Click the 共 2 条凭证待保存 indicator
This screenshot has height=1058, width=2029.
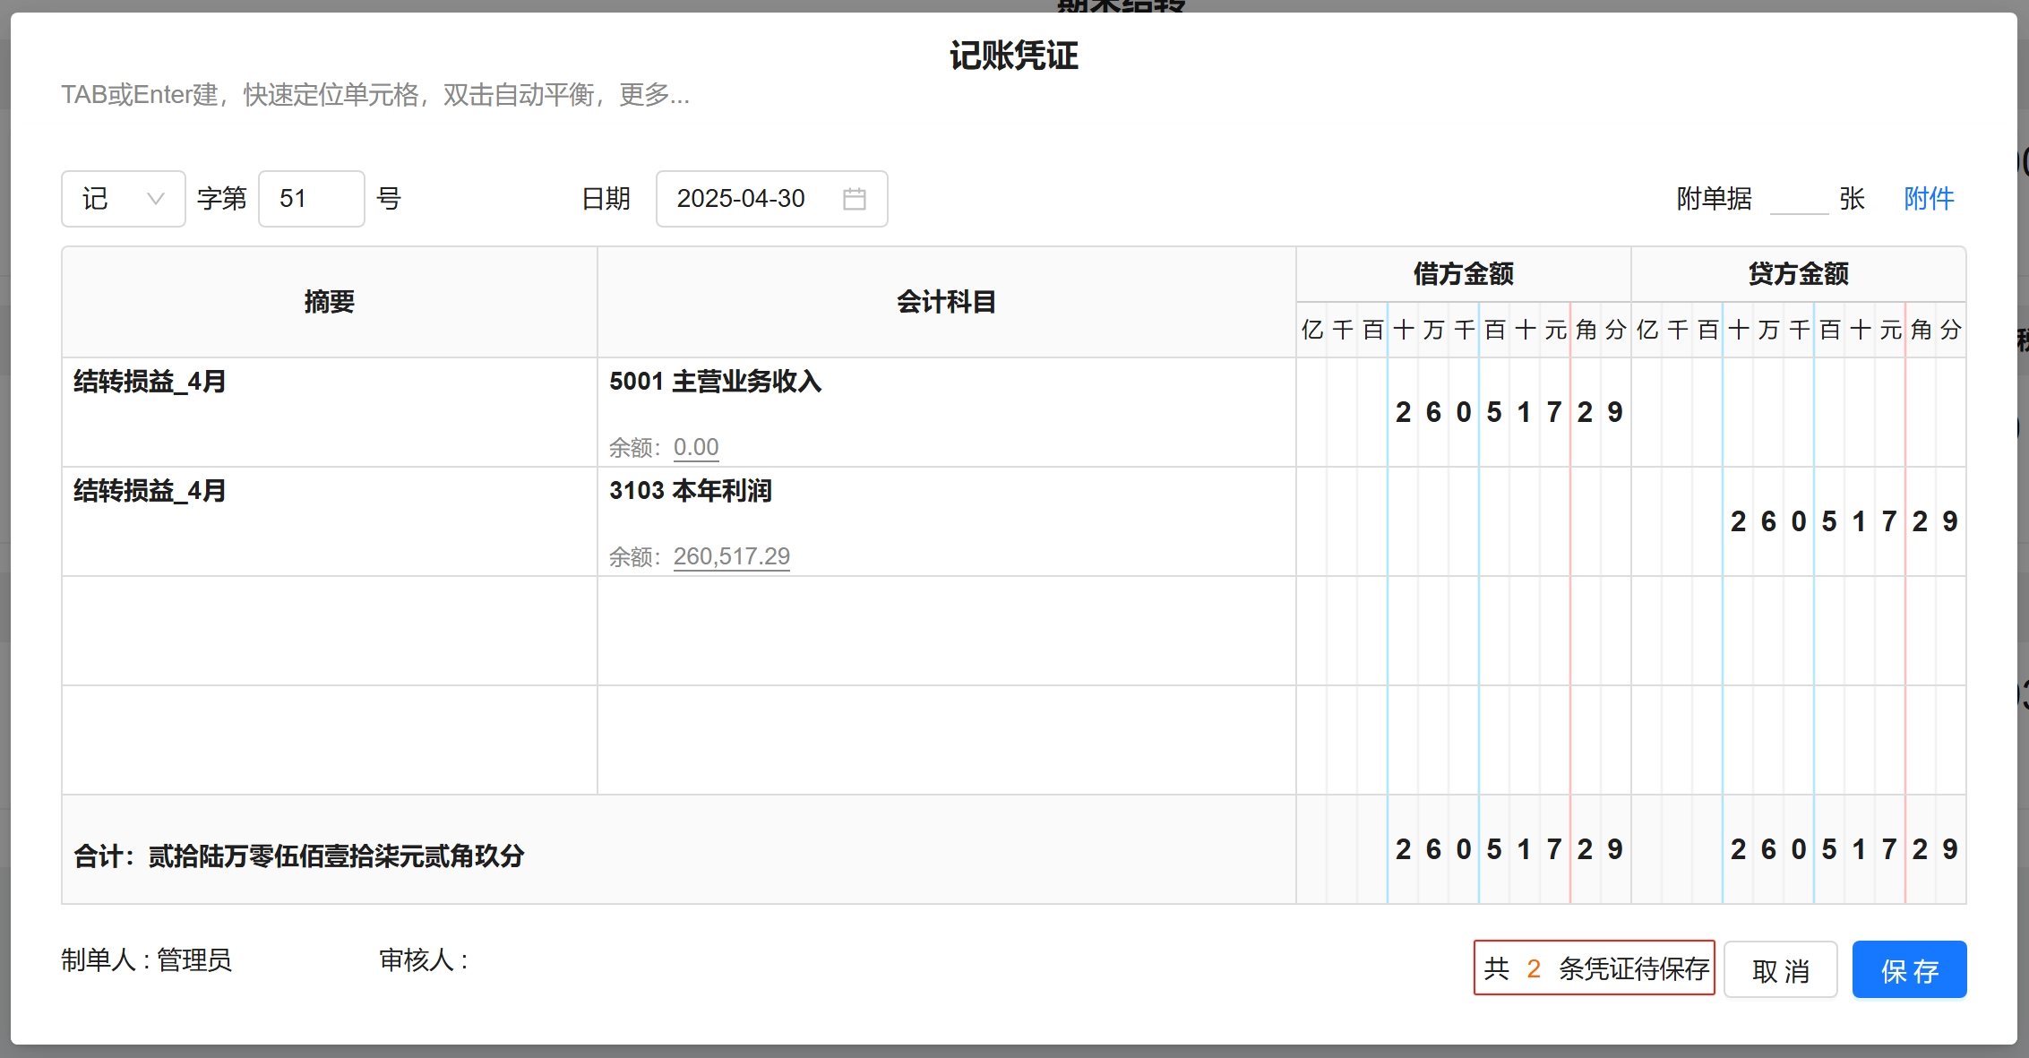tap(1594, 968)
